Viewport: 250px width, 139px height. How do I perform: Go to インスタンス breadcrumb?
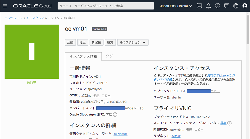(35, 18)
